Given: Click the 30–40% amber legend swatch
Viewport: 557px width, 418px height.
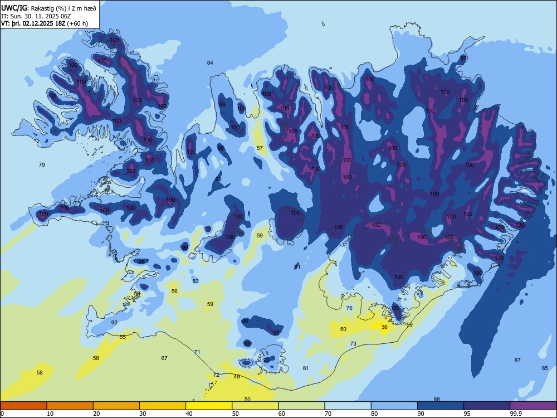Looking at the screenshot, I should (163, 406).
